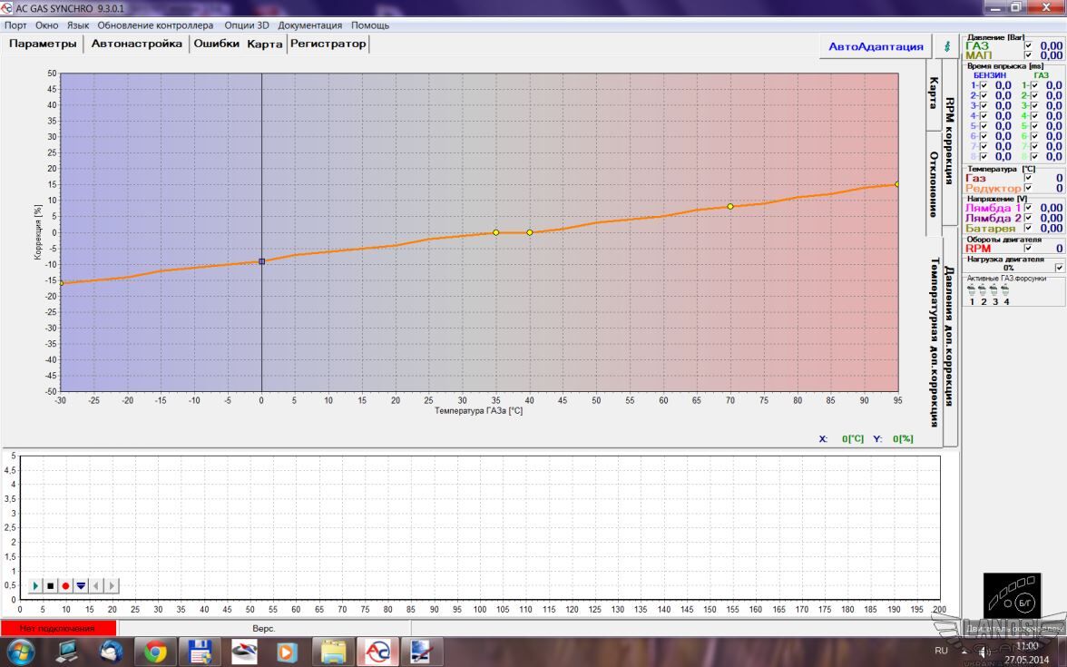Toggle the Редуктор temperature checkbox
Screen dimensions: 1067x667
click(x=1028, y=188)
